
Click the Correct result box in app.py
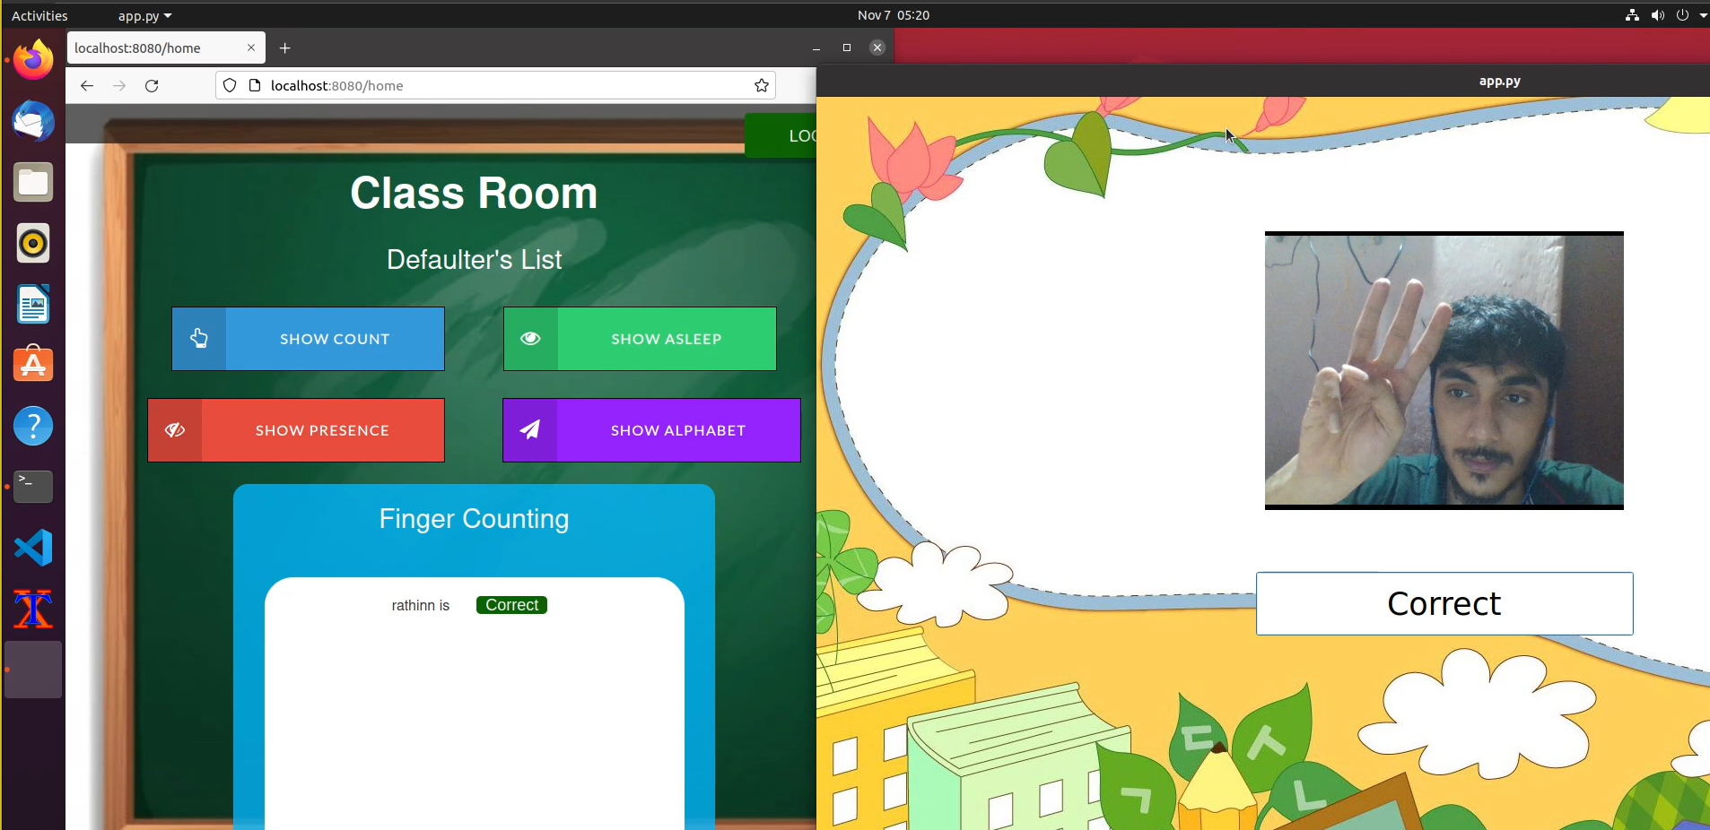(1444, 603)
